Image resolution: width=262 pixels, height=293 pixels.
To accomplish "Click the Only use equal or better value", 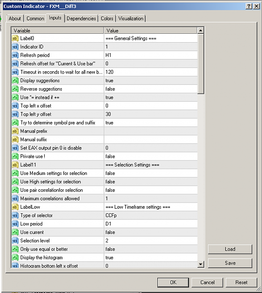I will (x=110, y=249).
